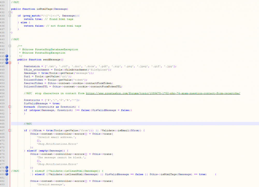
Task: Collapse the isHtmlTags function fold
Action: (x=10, y=12)
